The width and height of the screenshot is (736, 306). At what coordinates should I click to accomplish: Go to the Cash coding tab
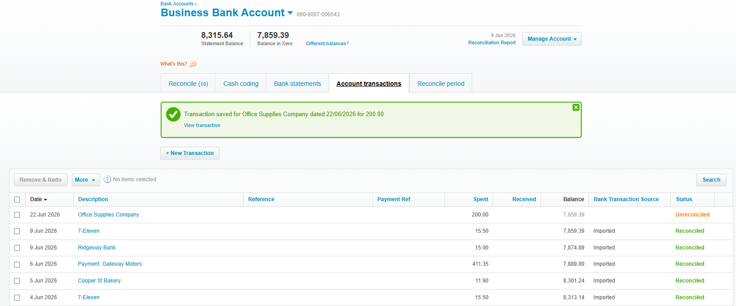point(241,84)
